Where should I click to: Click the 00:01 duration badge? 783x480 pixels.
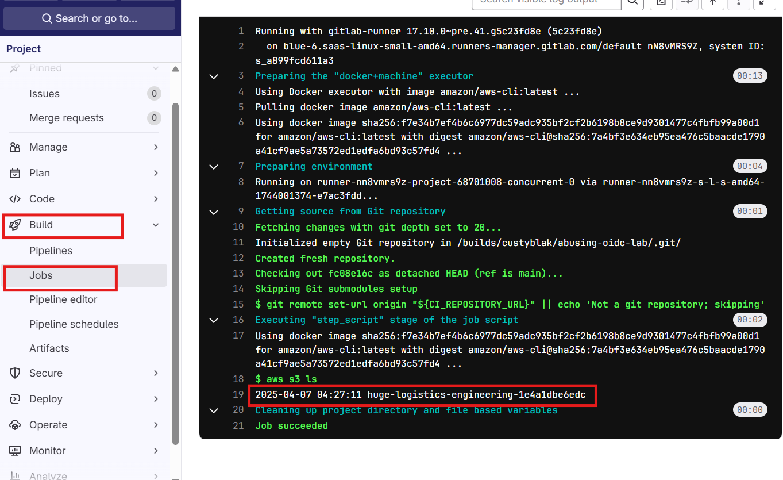point(750,211)
